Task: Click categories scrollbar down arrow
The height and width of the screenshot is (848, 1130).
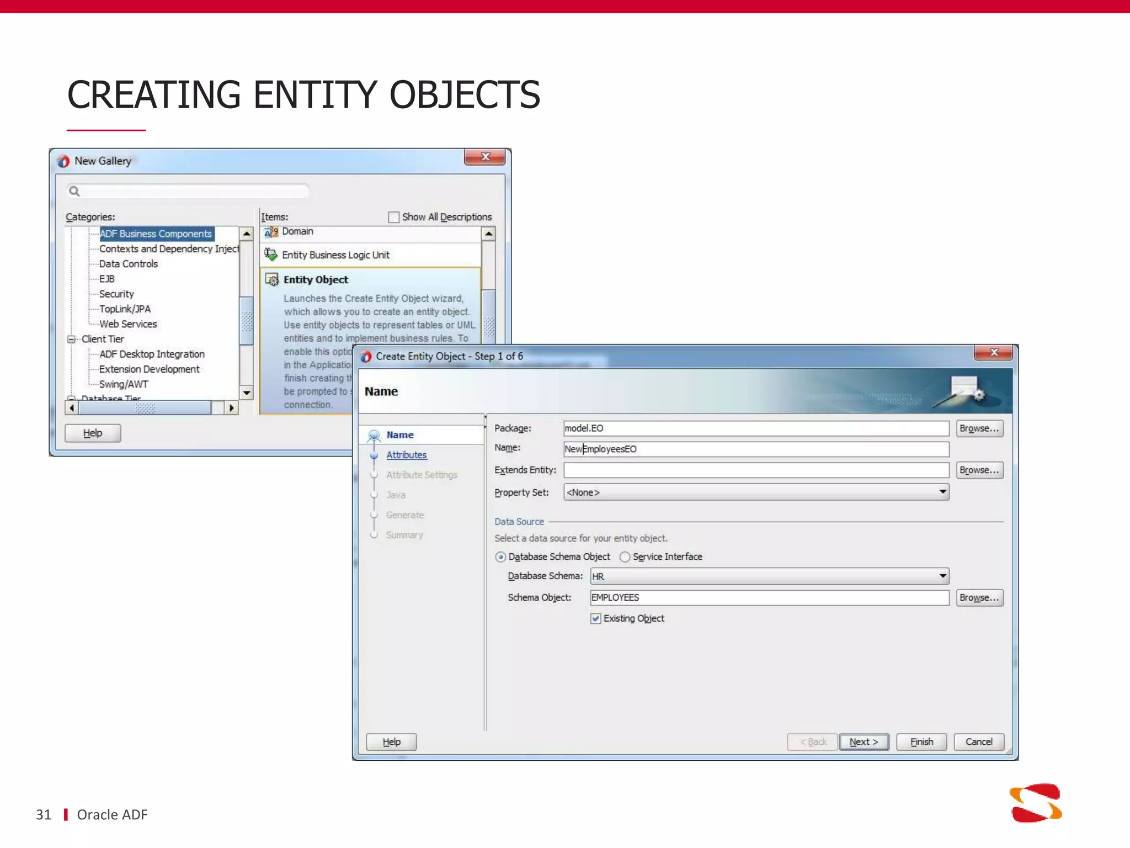Action: (x=247, y=393)
